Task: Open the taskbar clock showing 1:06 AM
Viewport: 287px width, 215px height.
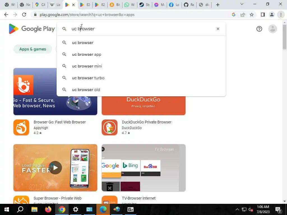Action: [263, 209]
